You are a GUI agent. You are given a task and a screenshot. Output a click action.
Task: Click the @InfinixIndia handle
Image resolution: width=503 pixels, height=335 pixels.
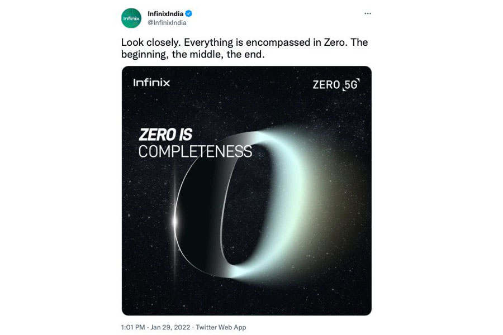(167, 23)
